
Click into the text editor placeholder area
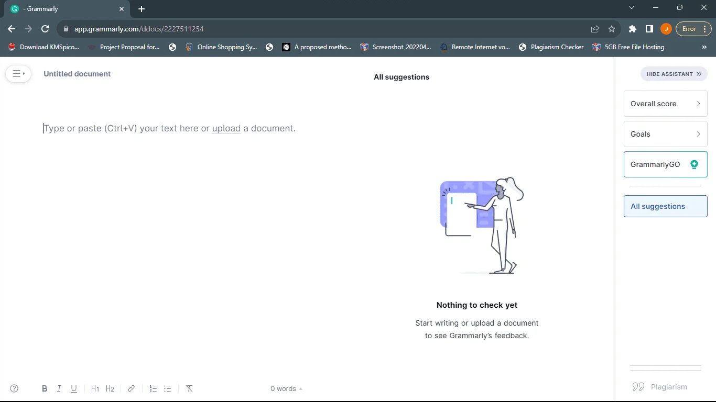click(170, 128)
